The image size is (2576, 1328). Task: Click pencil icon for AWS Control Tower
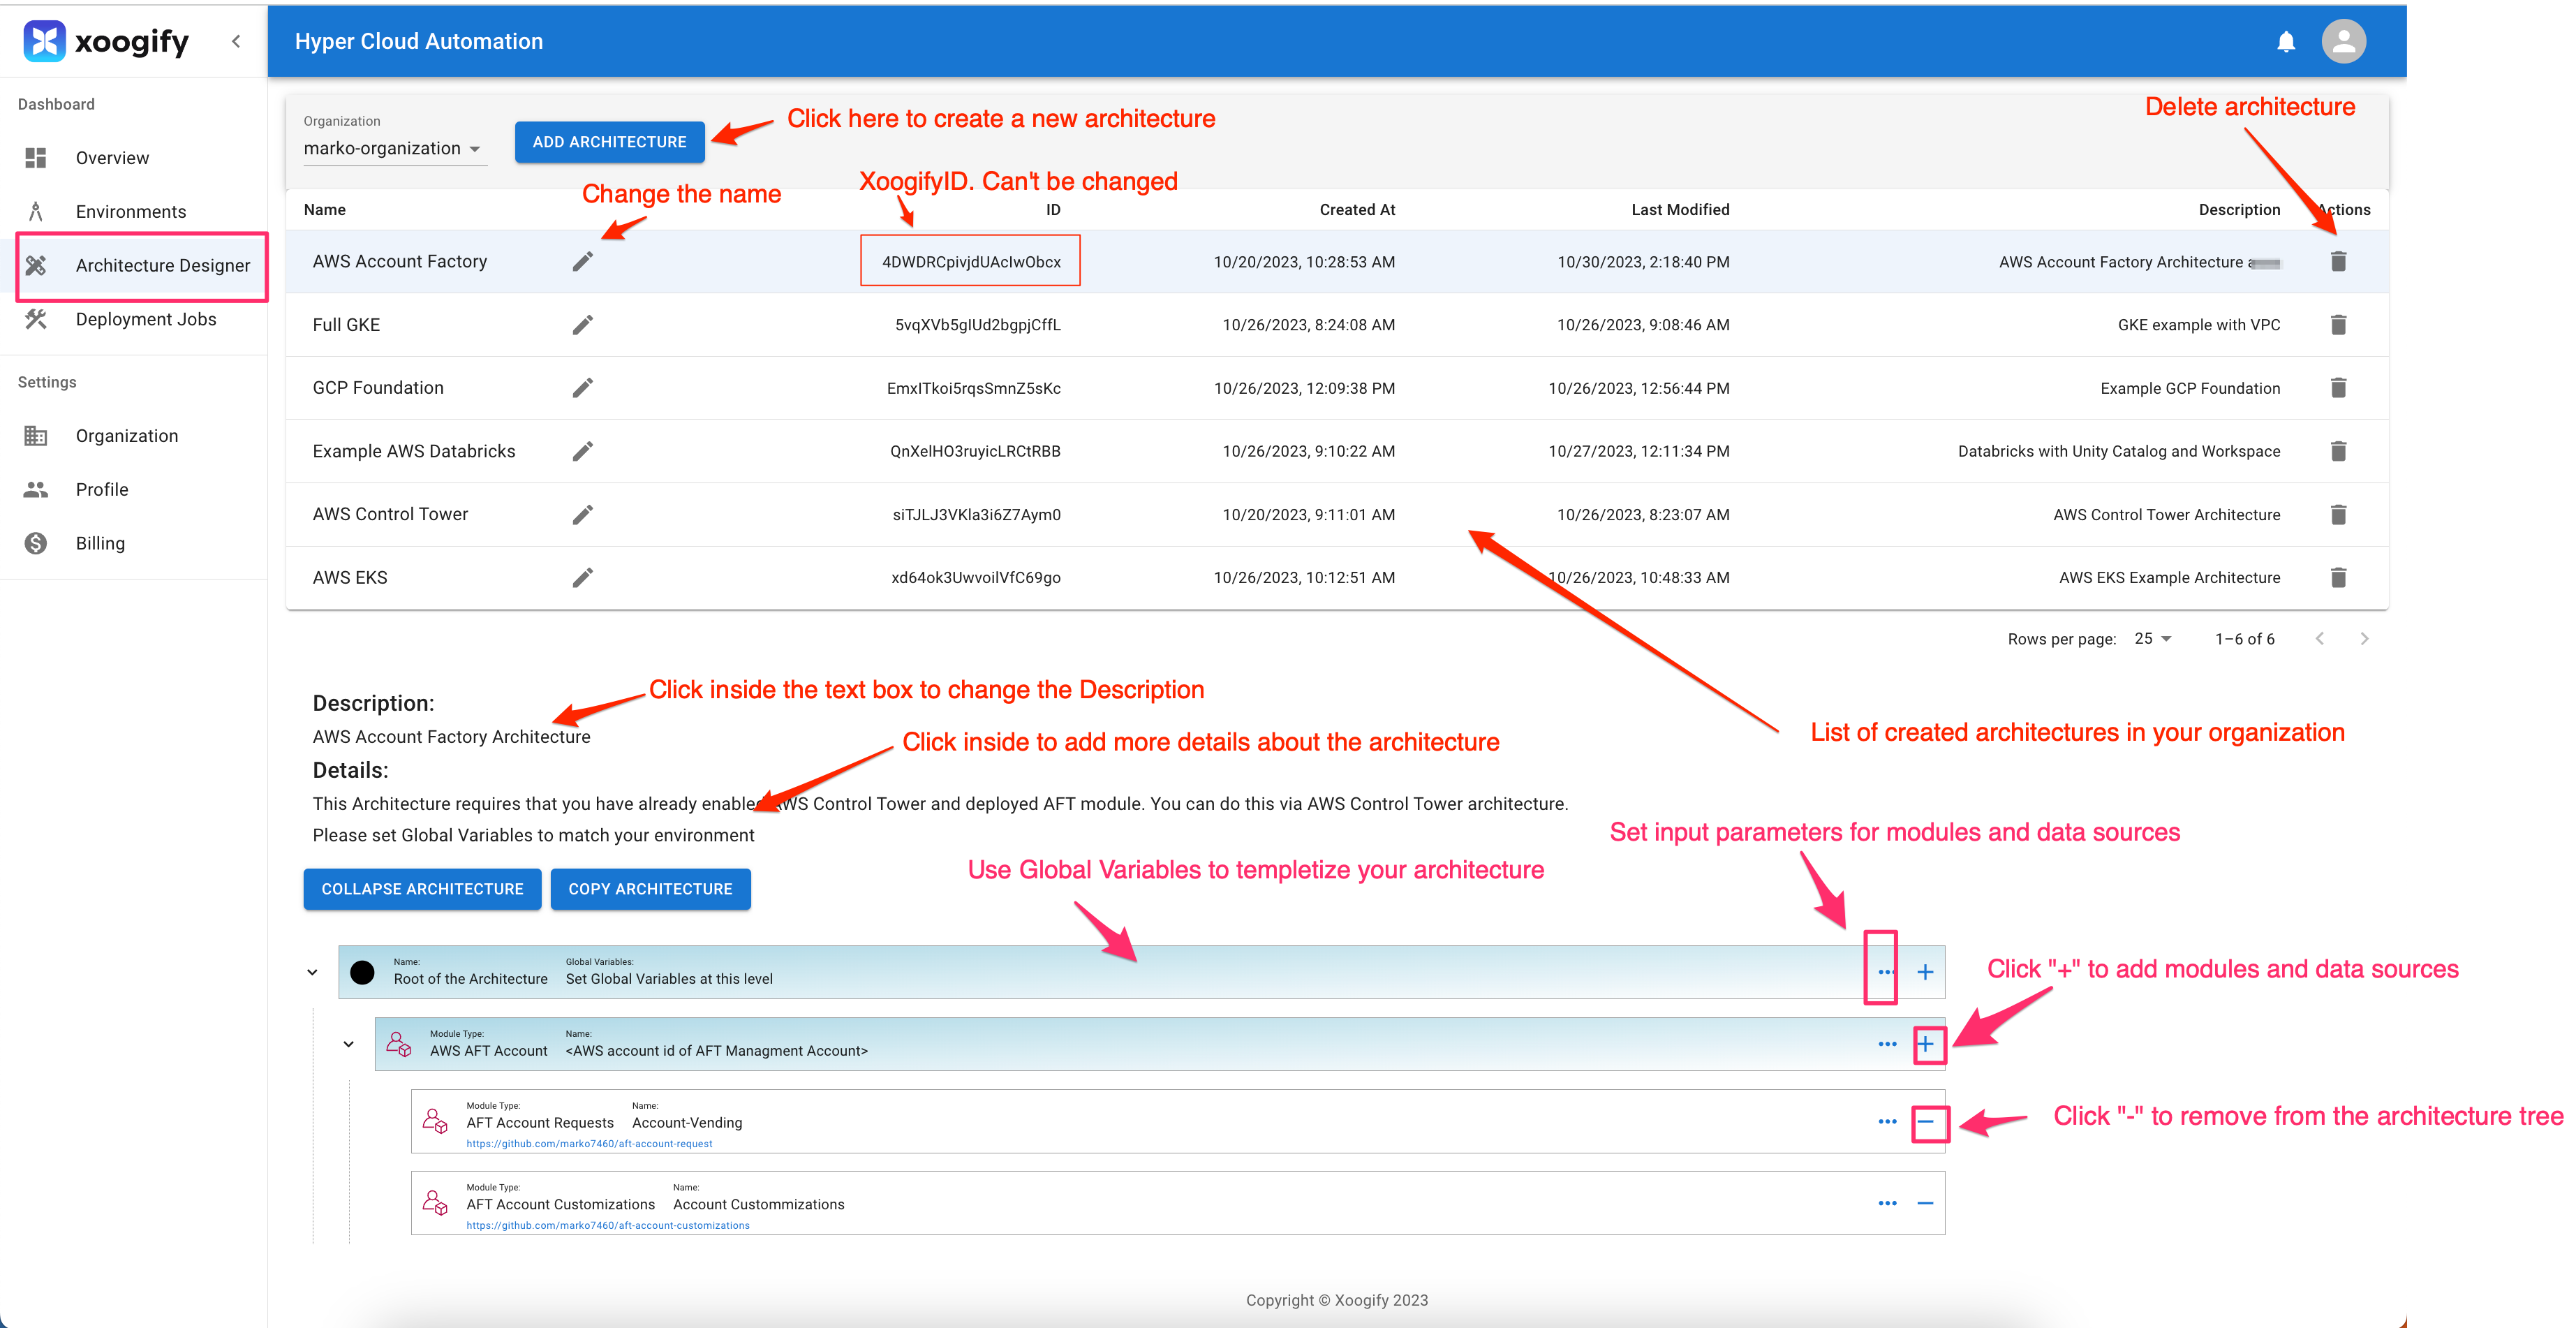(583, 514)
